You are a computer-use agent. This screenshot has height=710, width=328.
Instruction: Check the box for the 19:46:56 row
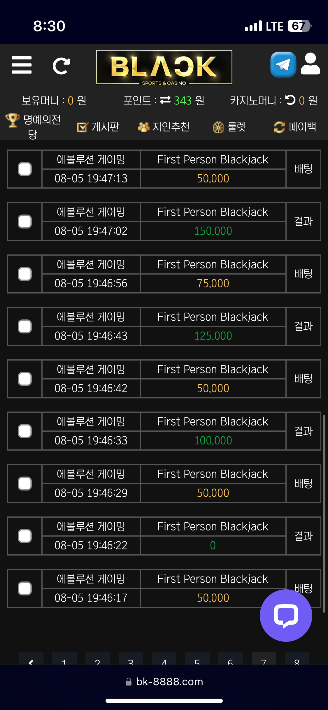25,274
